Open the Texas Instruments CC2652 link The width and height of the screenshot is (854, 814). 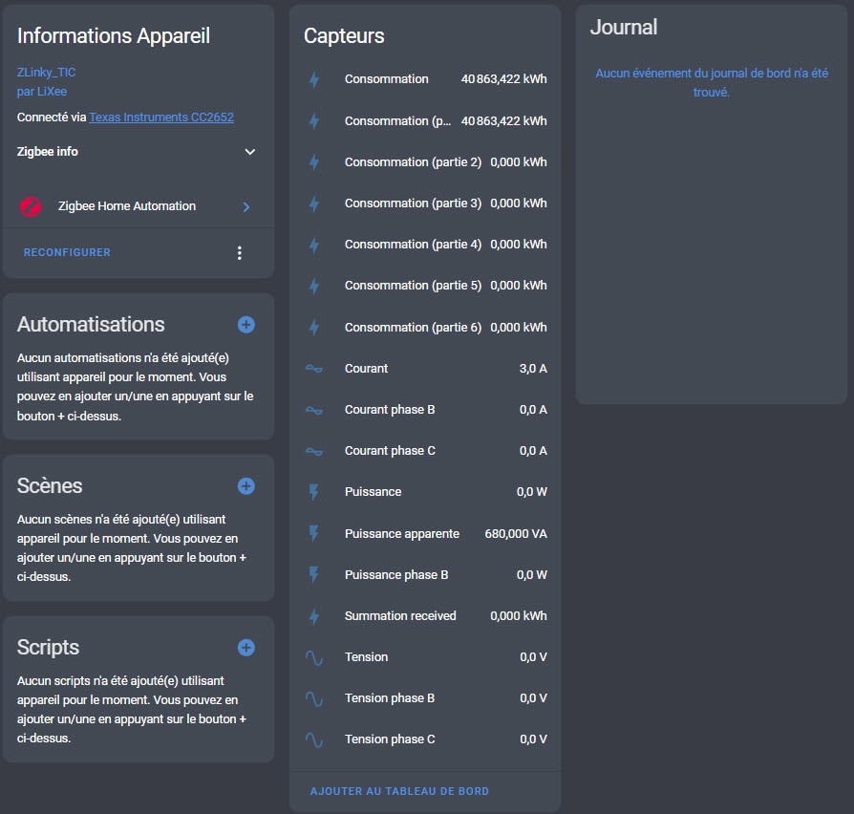161,118
